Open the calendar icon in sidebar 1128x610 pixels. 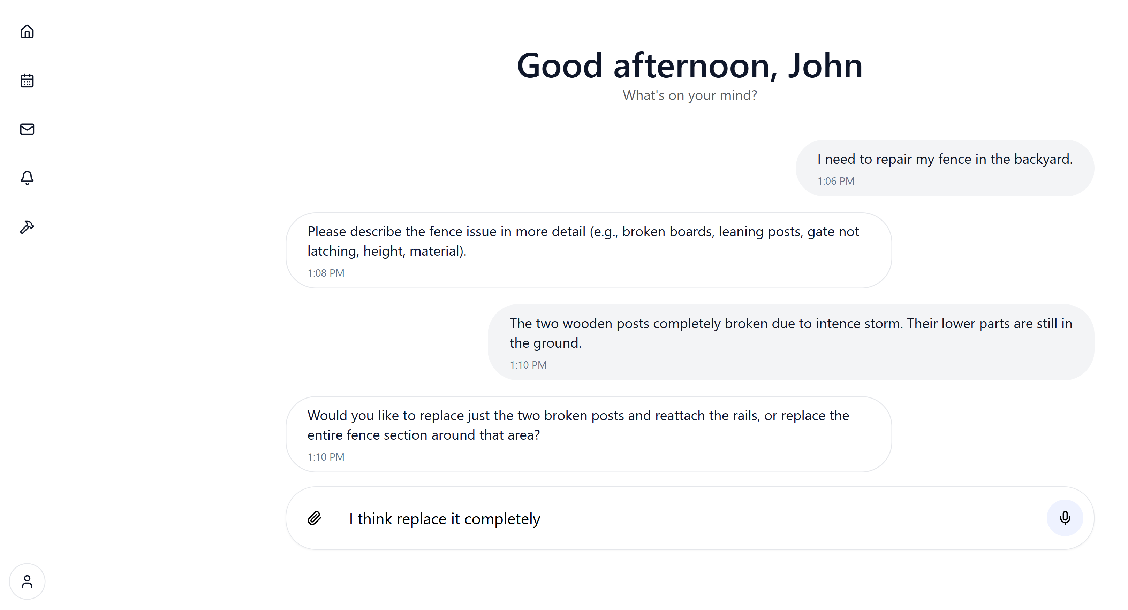coord(27,80)
